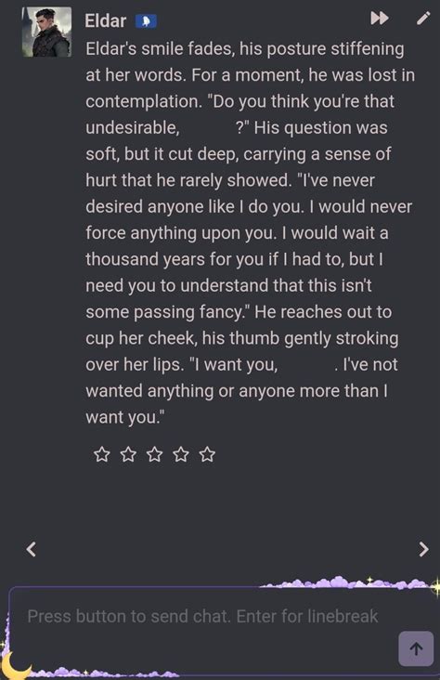Rate the reply one star
440x680 pixels.
tap(102, 454)
